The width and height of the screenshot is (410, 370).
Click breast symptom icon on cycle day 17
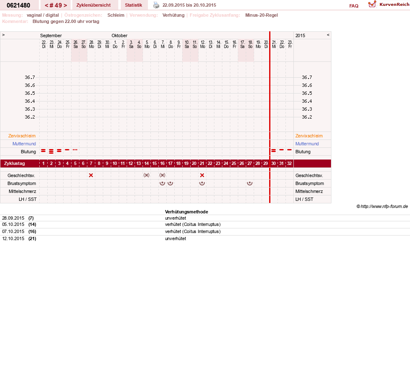[x=170, y=183]
